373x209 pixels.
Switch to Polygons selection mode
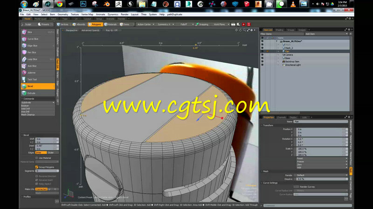click(95, 25)
